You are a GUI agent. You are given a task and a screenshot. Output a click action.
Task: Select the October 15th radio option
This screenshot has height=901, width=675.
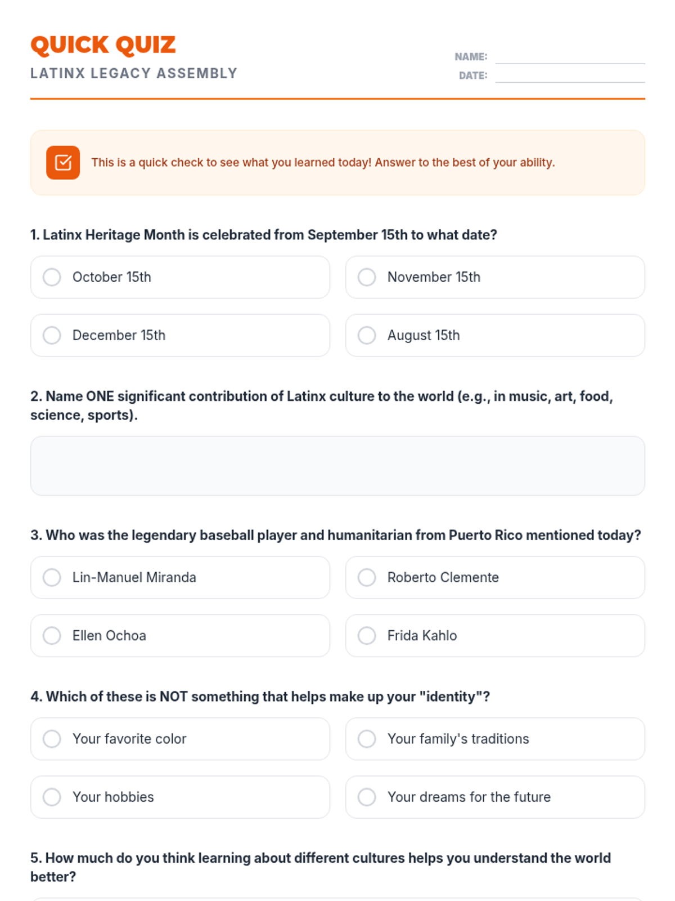pyautogui.click(x=52, y=277)
